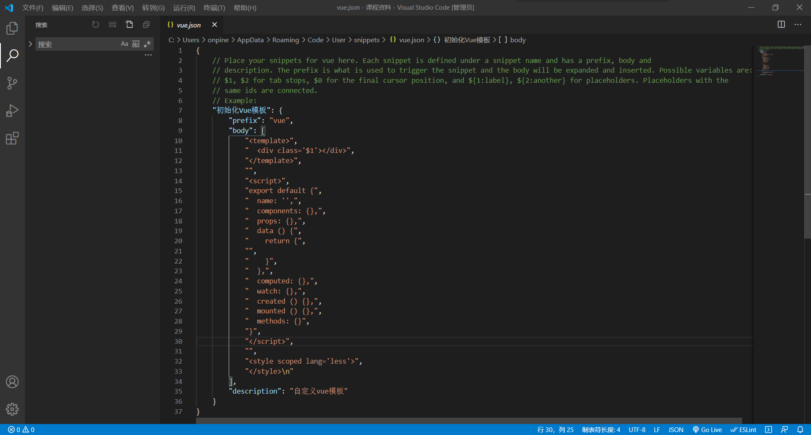Open new search editor
This screenshot has width=811, height=435.
click(129, 25)
